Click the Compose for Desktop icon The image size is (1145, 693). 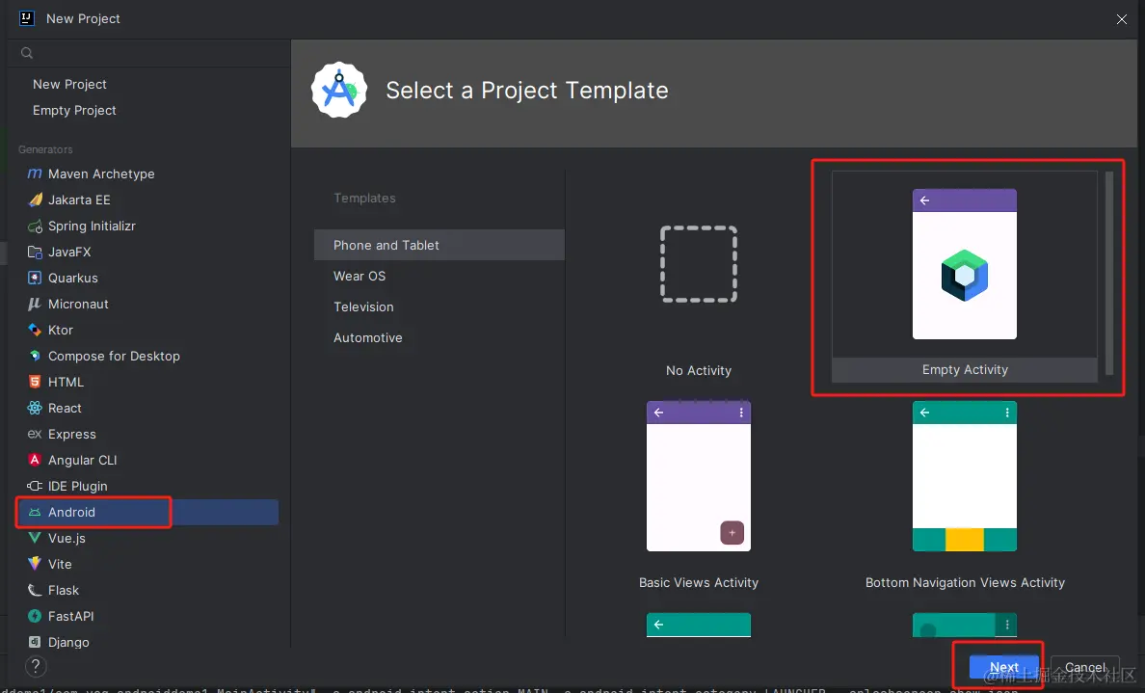pos(35,356)
